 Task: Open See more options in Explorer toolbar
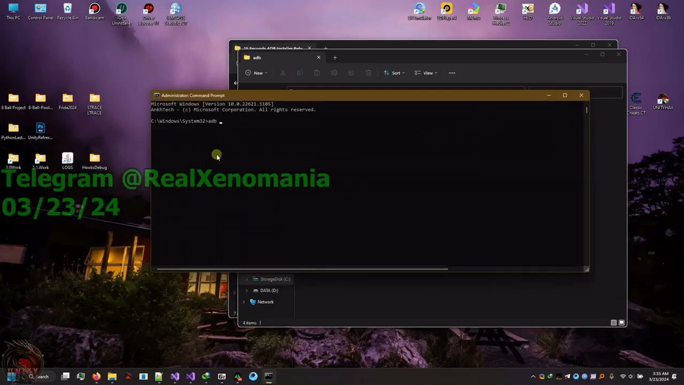point(452,73)
